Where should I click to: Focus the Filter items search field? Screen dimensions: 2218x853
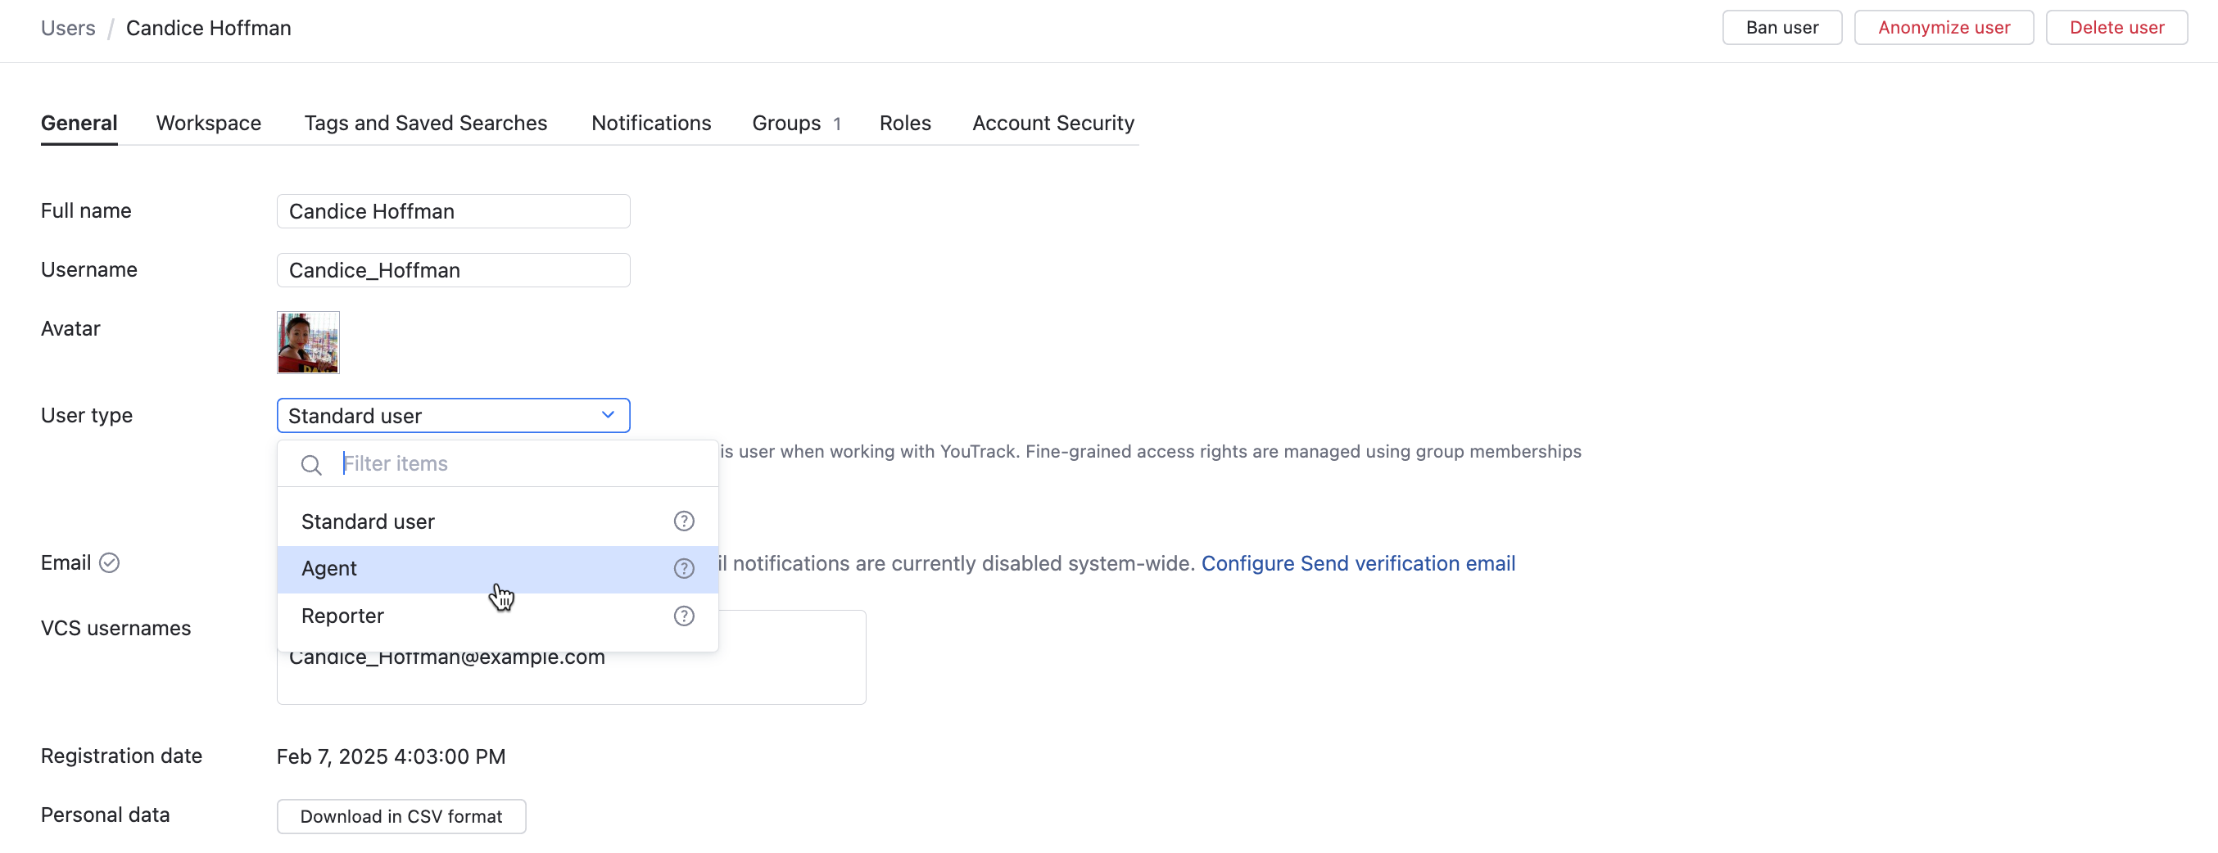(517, 464)
